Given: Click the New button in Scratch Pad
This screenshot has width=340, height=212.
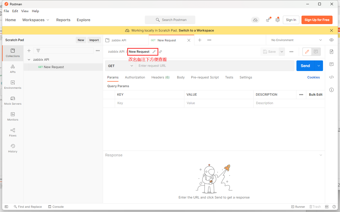Looking at the screenshot, I should click(x=81, y=40).
